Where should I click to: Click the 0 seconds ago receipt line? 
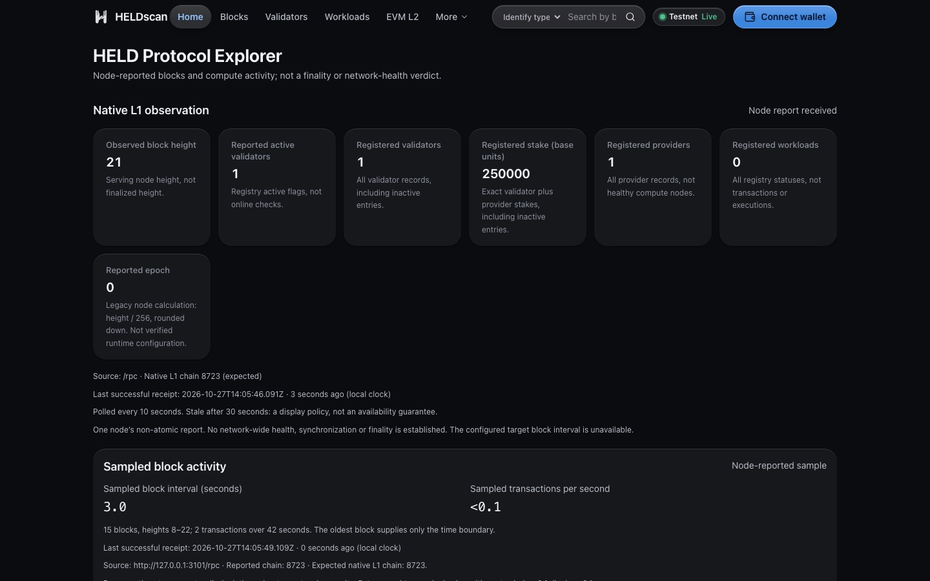253,548
